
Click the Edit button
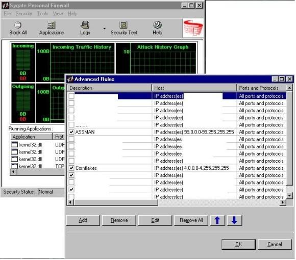click(155, 220)
